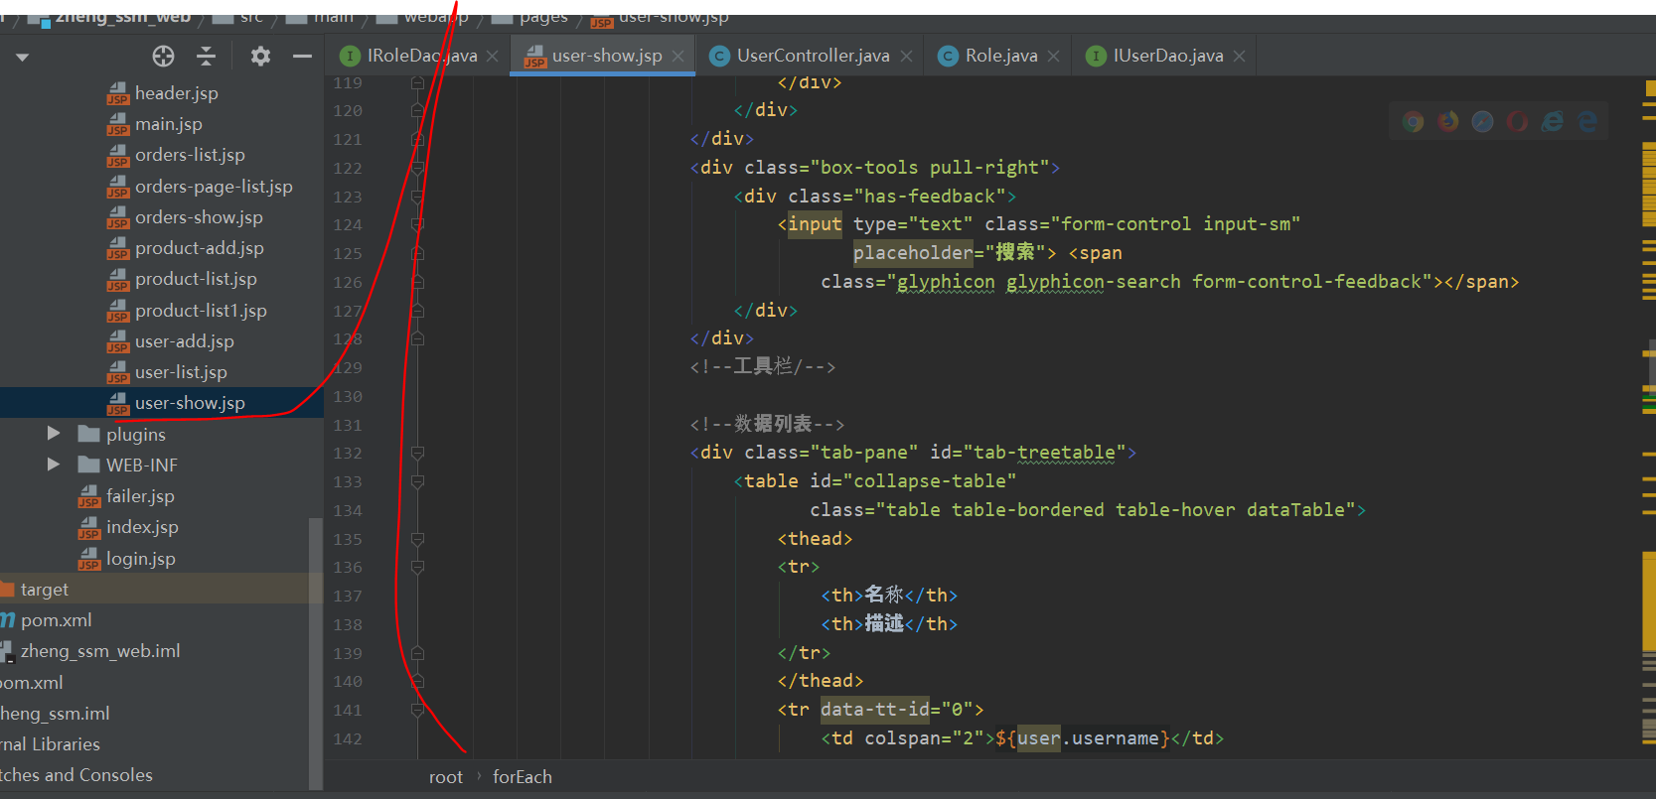Collapse all in Project panel
Image resolution: width=1656 pixels, height=799 pixels.
point(206,56)
